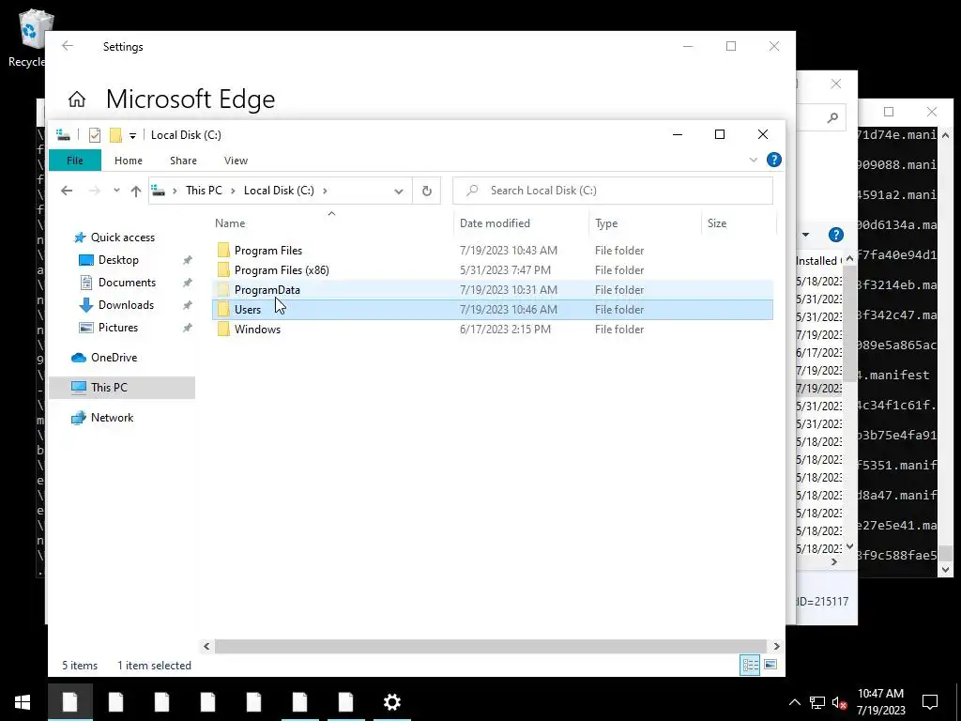Show hidden system tray icons

[794, 702]
